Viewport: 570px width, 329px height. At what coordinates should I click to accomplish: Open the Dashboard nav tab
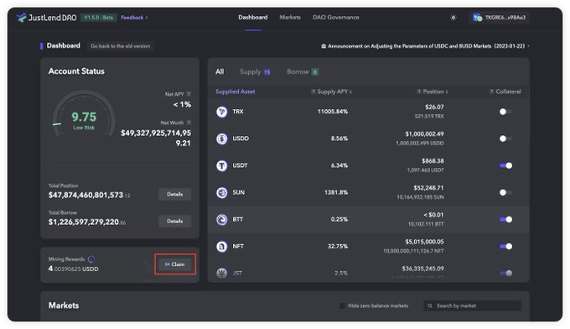pyautogui.click(x=253, y=18)
